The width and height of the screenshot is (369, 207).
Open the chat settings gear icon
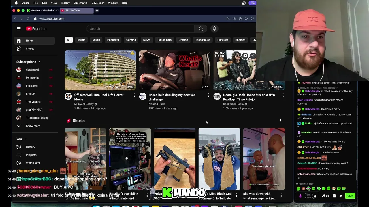(x=340, y=196)
